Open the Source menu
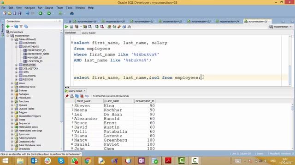This screenshot has height=165, width=295. pos(49,8)
